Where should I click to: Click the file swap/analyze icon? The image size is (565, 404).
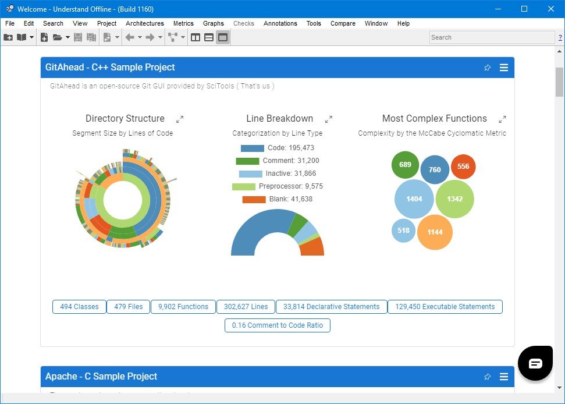click(107, 37)
